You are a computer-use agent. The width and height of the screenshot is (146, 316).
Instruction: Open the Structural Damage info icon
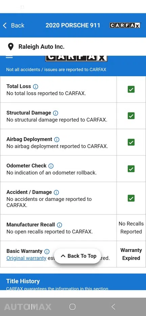coord(55,113)
